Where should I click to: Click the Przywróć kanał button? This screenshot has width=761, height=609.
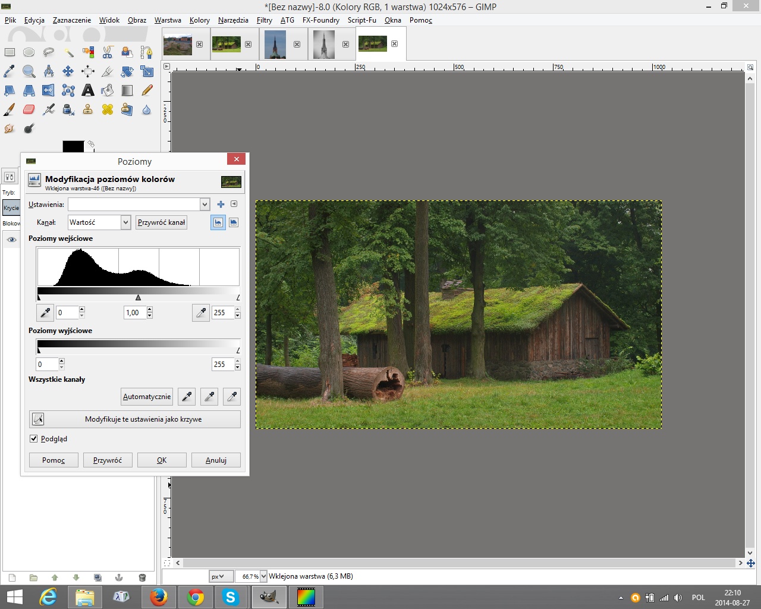click(161, 222)
